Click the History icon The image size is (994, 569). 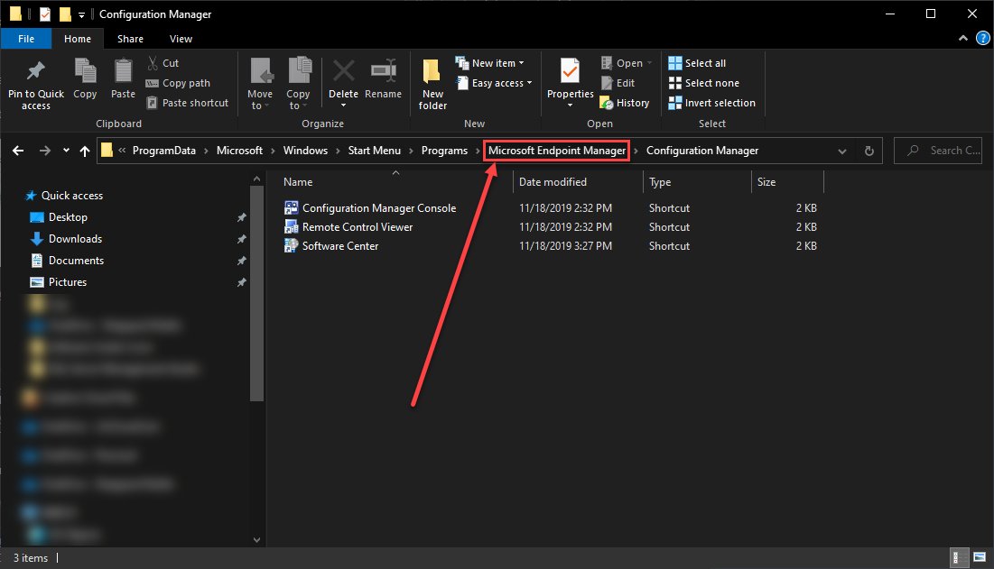coord(626,102)
